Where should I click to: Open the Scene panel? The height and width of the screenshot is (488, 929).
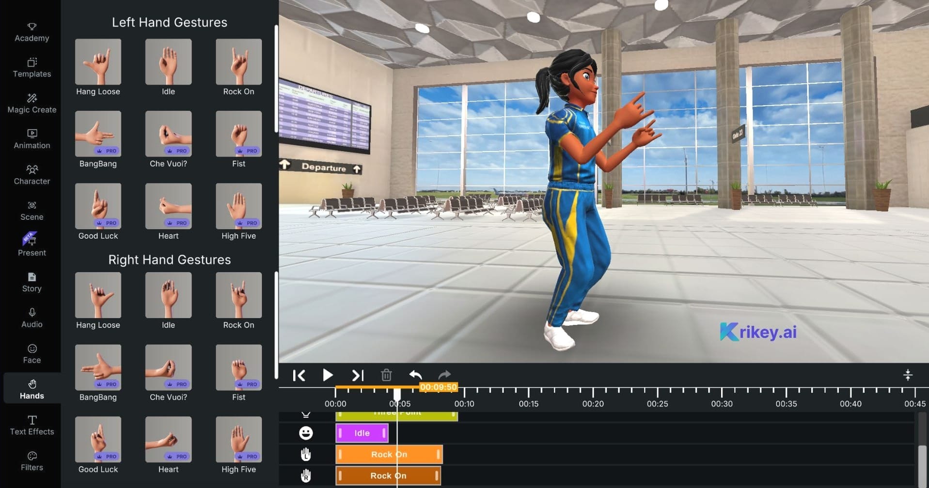click(31, 211)
